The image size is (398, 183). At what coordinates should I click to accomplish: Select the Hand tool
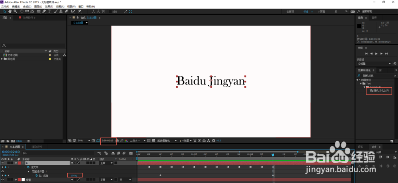click(10, 12)
